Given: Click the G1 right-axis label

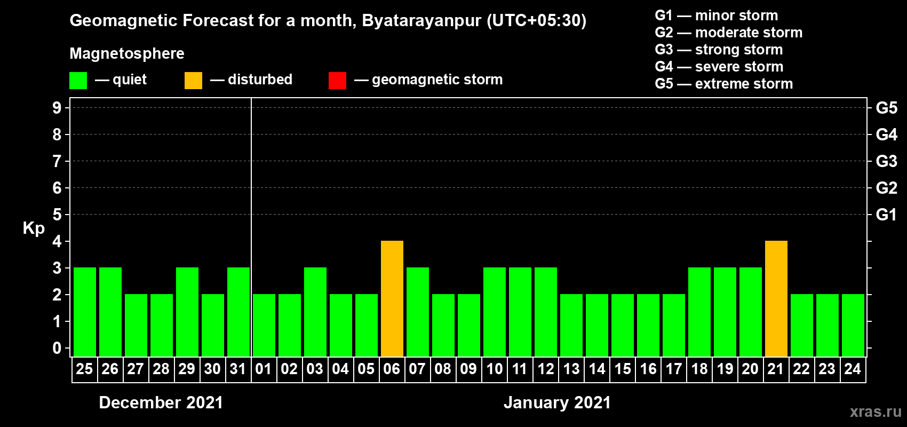Looking at the screenshot, I should tap(887, 215).
